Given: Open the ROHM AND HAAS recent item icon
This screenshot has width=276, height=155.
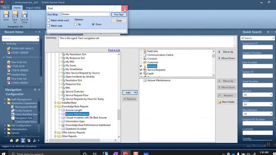Looking at the screenshot, I should point(9,48).
